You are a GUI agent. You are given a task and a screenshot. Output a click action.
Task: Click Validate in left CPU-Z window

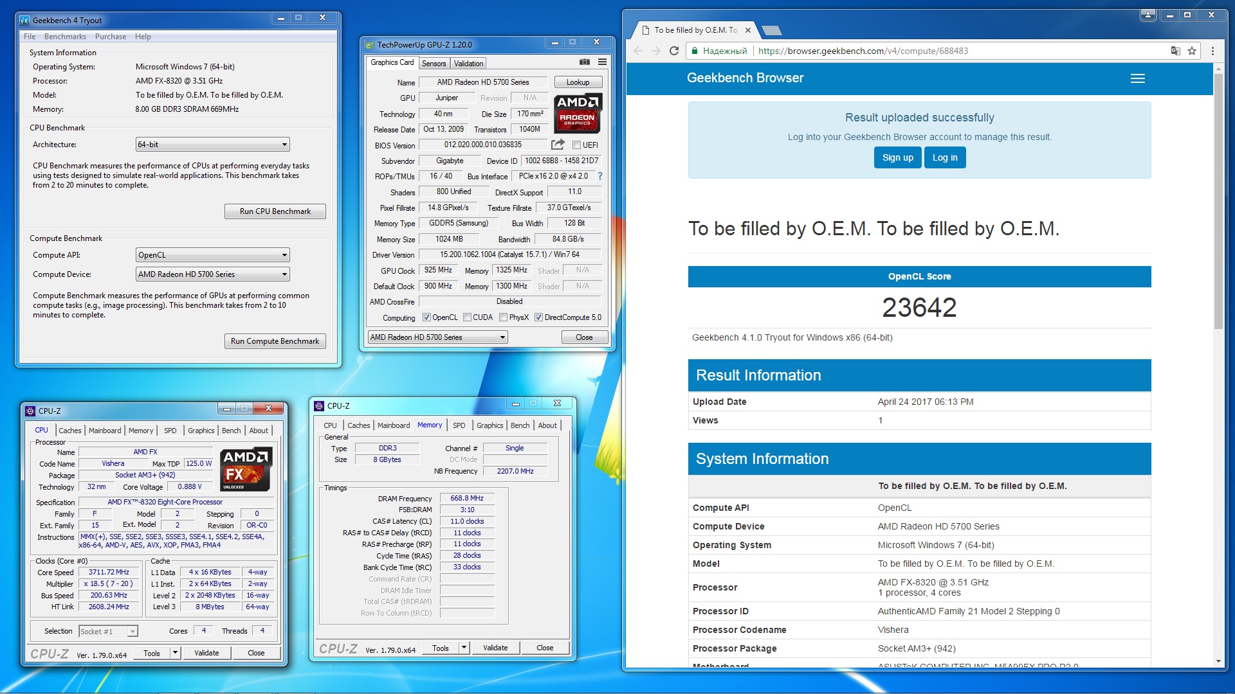point(206,653)
